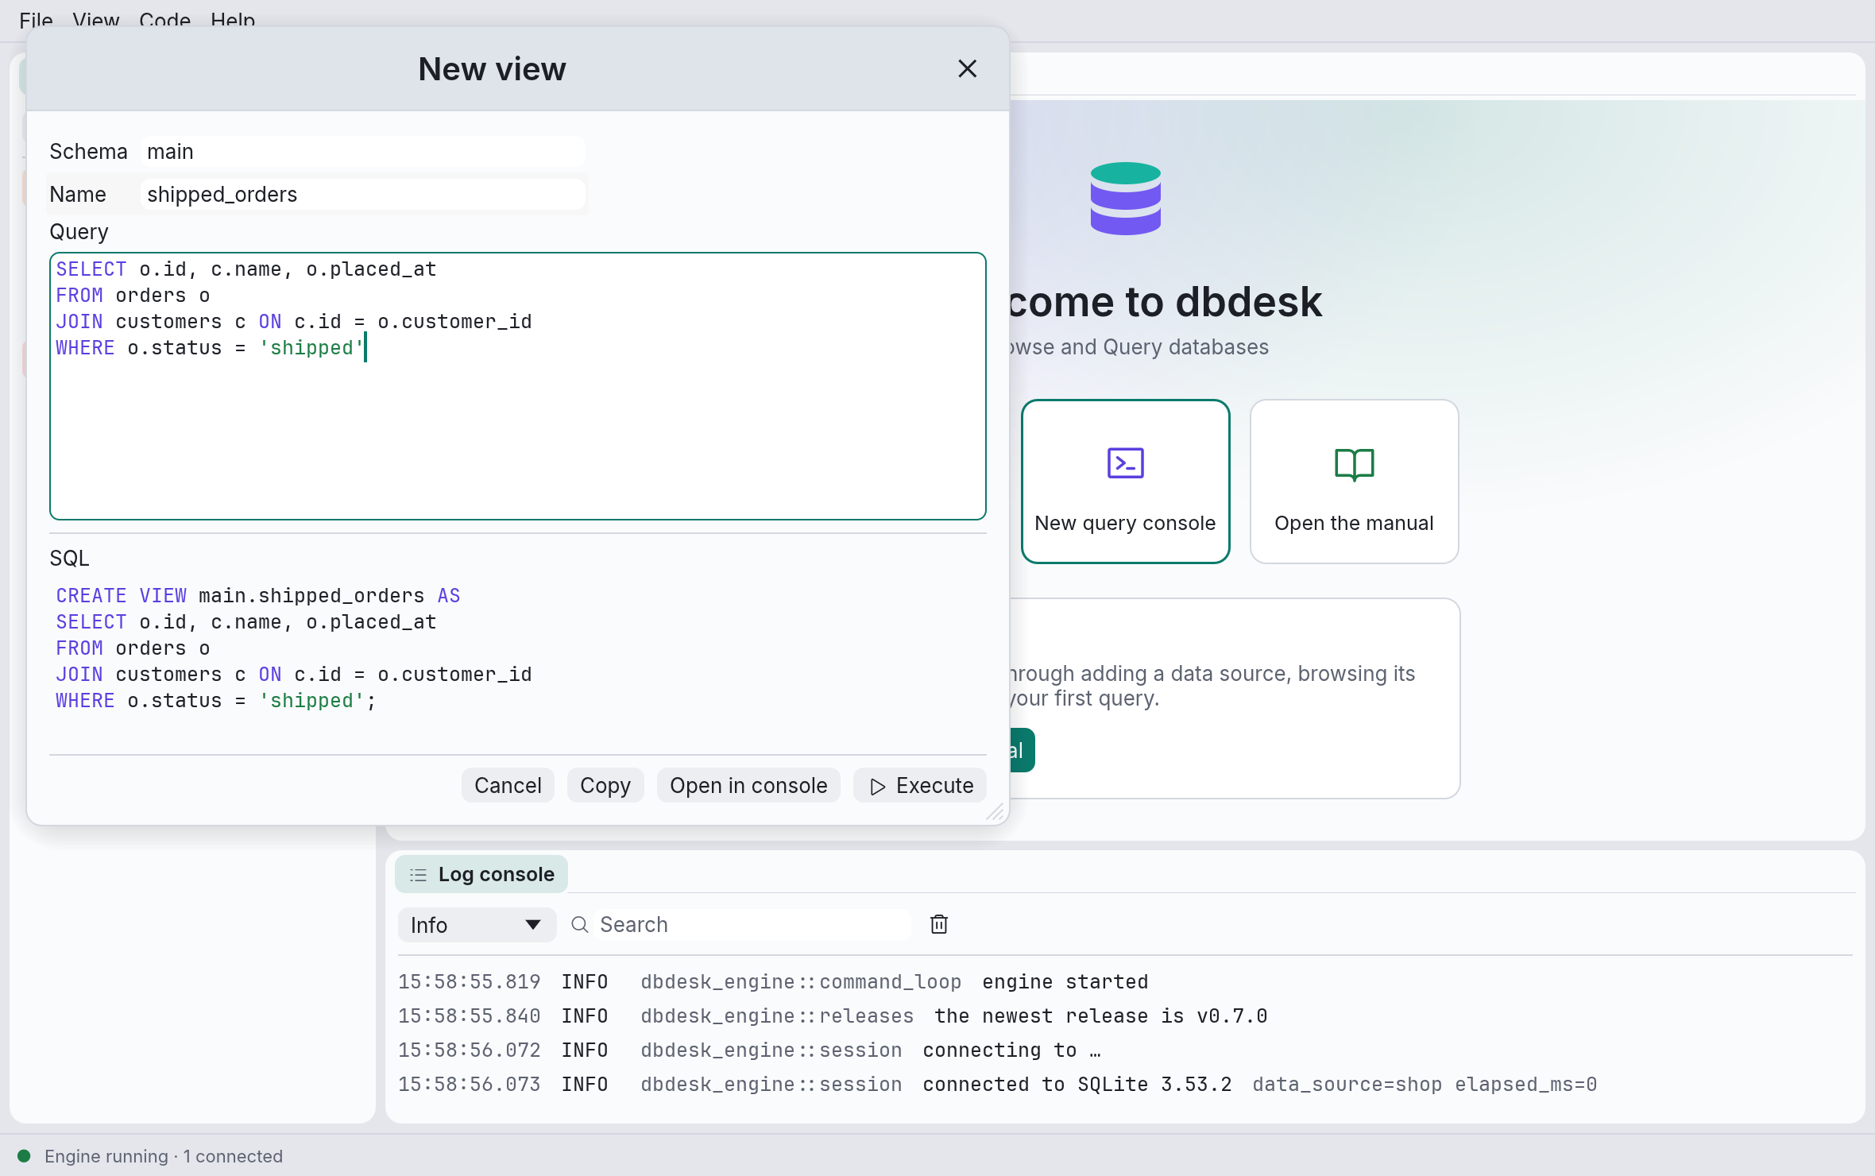Click 'Engine running · 1 connected' status text
This screenshot has width=1875, height=1176.
(164, 1156)
